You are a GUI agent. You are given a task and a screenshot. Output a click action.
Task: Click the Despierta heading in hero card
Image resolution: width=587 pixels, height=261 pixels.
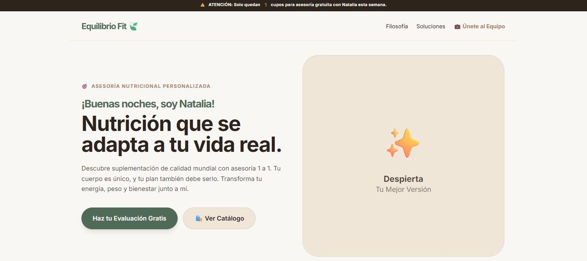point(403,179)
